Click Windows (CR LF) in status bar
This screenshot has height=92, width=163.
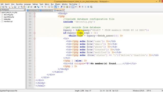pyautogui.click(x=139, y=91)
